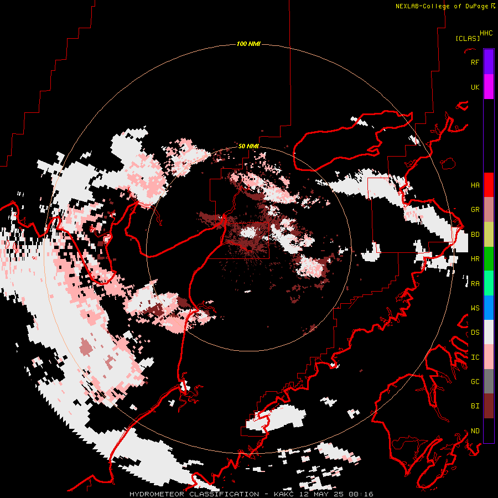Click the BI legend label
Image resolution: width=498 pixels, height=498 pixels.
(475, 406)
